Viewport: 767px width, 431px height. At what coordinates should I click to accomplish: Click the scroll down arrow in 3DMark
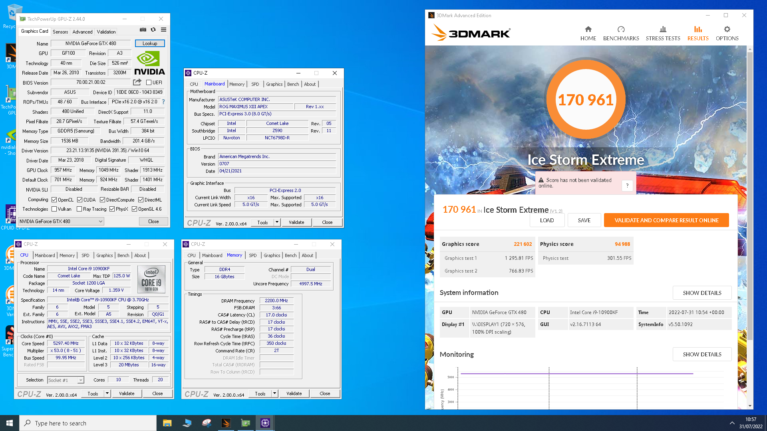(750, 406)
